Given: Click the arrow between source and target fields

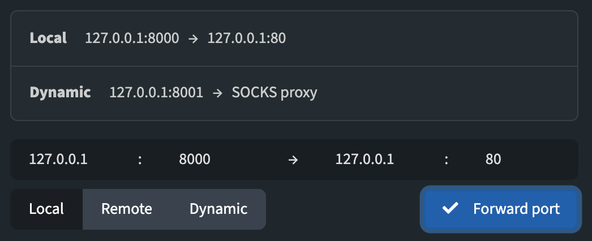Looking at the screenshot, I should [293, 160].
